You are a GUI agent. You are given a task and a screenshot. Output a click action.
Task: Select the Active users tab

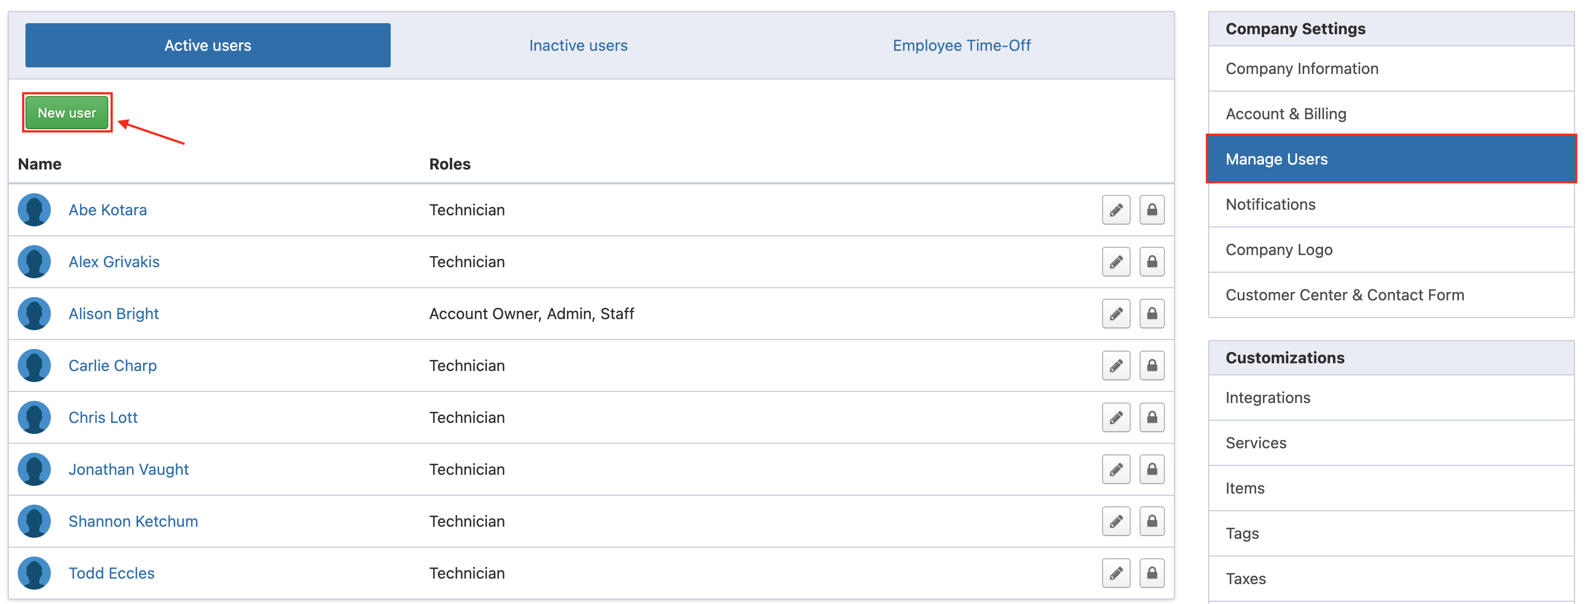[x=207, y=45]
